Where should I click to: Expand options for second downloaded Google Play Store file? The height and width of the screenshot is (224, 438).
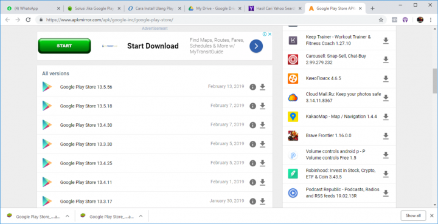pyautogui.click(x=141, y=216)
